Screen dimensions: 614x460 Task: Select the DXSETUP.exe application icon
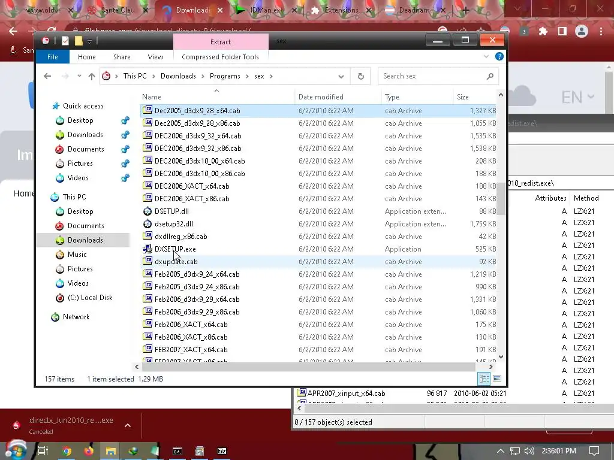[x=148, y=249]
